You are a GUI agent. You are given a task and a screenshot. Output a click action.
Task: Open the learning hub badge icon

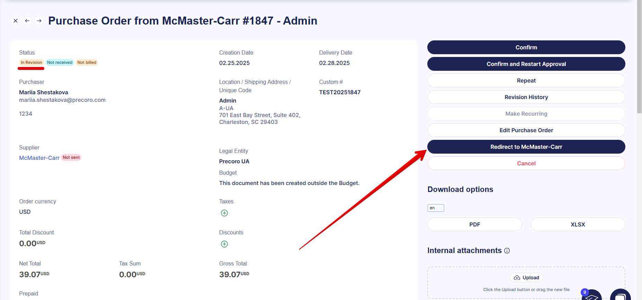591,296
